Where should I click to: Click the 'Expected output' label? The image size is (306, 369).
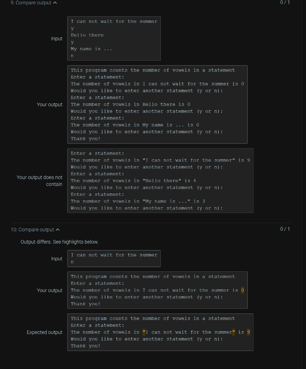click(x=44, y=332)
